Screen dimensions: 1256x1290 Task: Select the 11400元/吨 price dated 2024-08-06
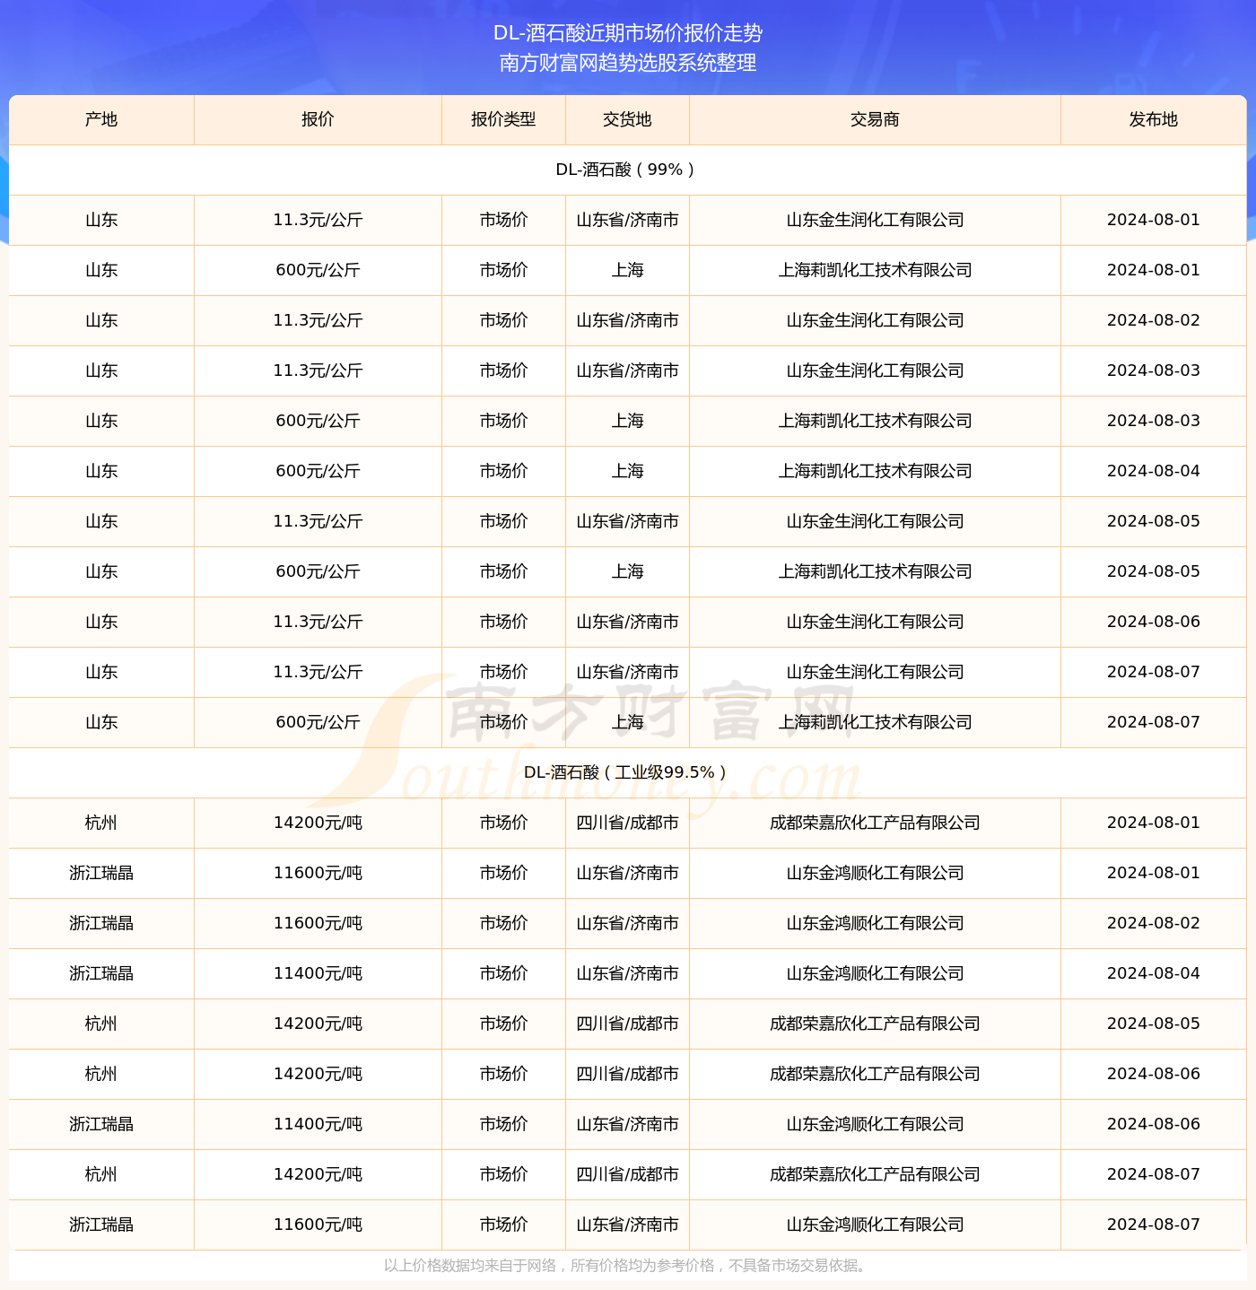point(318,1124)
